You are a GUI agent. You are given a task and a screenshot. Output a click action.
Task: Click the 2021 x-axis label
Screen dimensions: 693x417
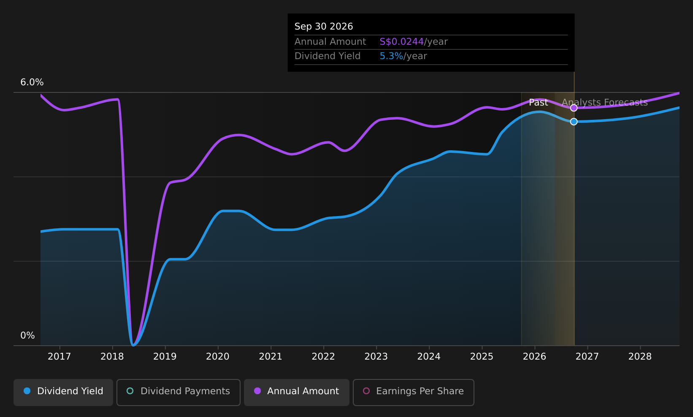point(271,357)
